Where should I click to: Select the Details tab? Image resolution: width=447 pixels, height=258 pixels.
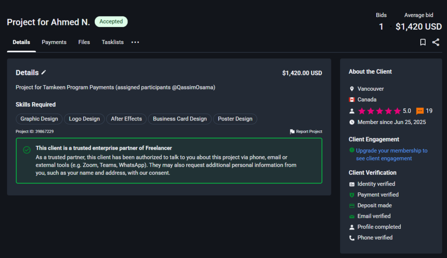pyautogui.click(x=21, y=42)
